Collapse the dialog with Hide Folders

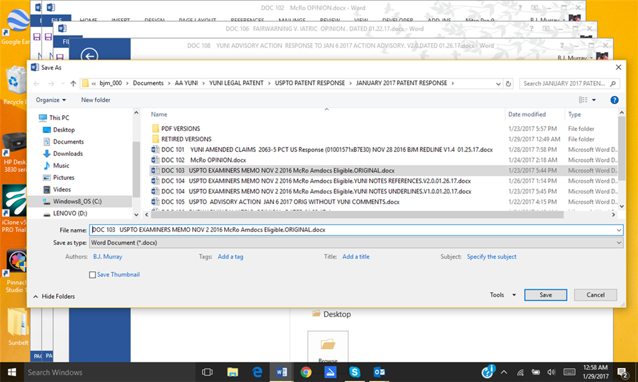point(54,297)
